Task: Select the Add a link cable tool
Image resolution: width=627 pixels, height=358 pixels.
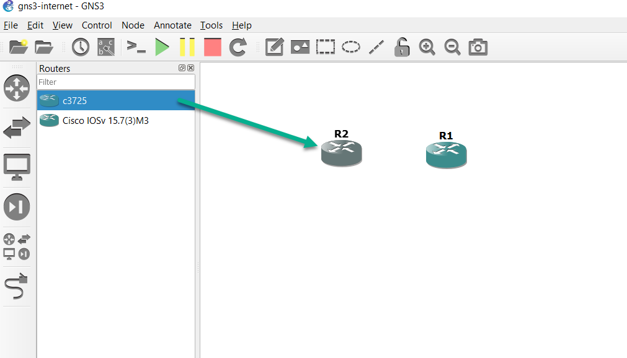Action: point(16,286)
